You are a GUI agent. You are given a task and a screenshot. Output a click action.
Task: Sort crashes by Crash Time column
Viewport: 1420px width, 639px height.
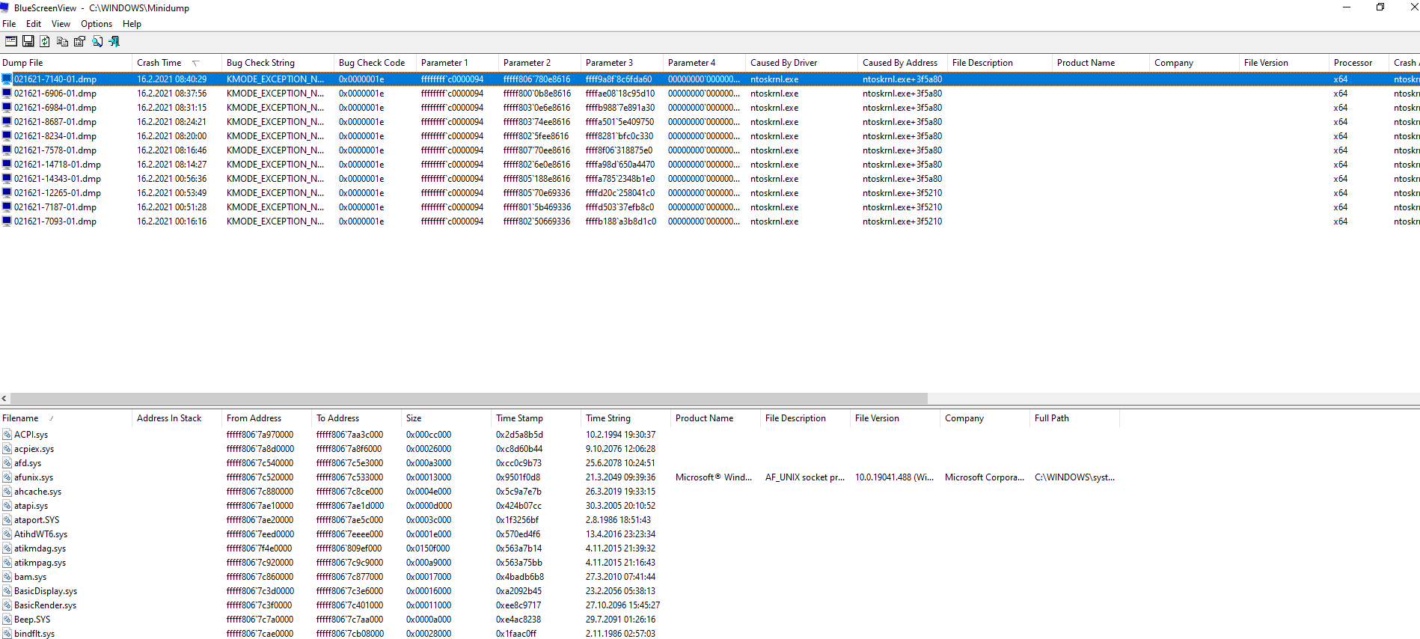[159, 63]
